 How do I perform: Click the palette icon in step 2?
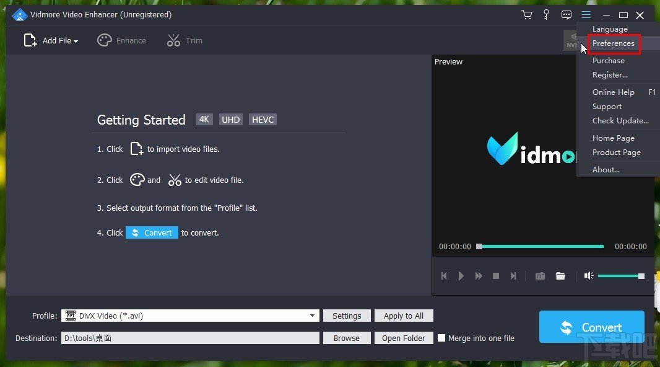pyautogui.click(x=137, y=180)
